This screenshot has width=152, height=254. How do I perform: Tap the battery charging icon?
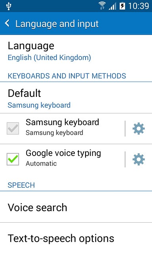click(122, 6)
